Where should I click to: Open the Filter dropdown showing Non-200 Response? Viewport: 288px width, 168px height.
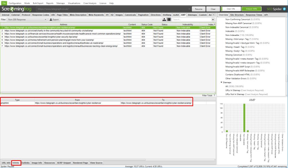pos(27,19)
